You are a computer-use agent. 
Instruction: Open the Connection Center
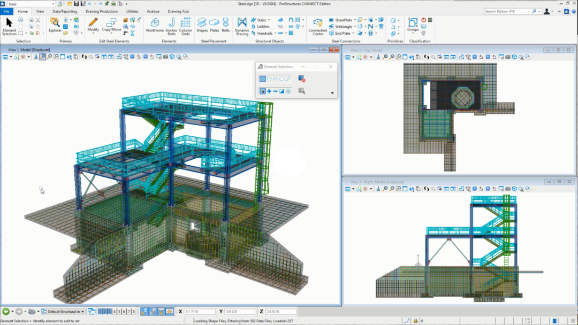tap(318, 27)
